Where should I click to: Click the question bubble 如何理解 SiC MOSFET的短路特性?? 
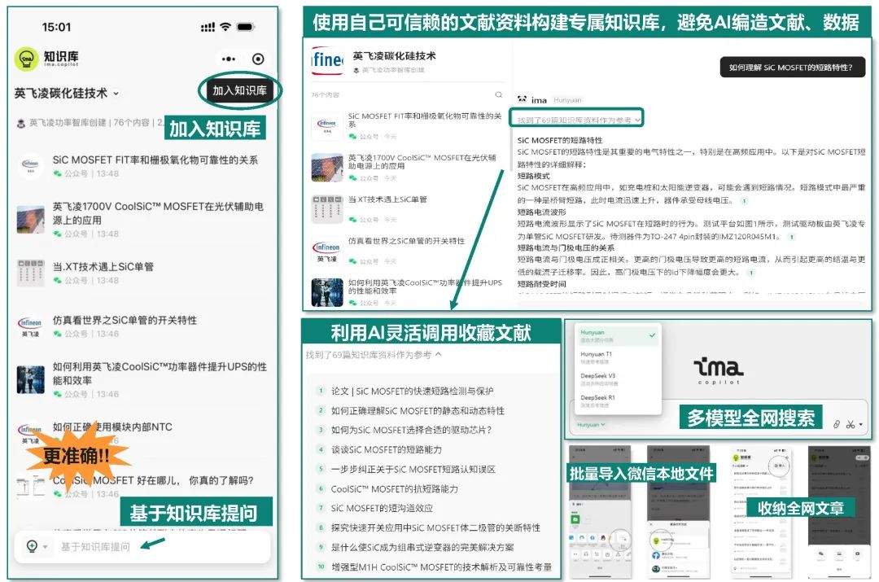point(792,68)
